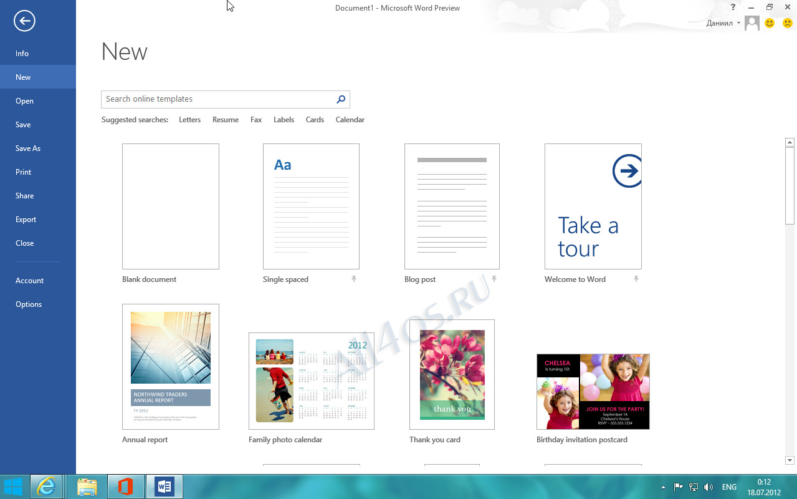Image resolution: width=797 pixels, height=499 pixels.
Task: Click the user profile picture
Action: coord(752,23)
